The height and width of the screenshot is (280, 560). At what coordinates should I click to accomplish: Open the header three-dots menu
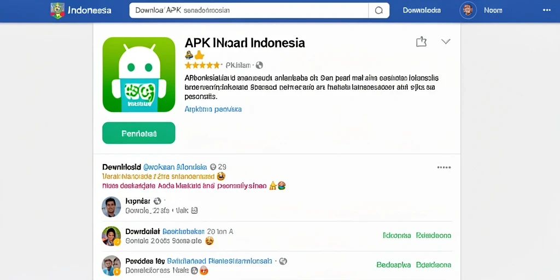pos(547,10)
